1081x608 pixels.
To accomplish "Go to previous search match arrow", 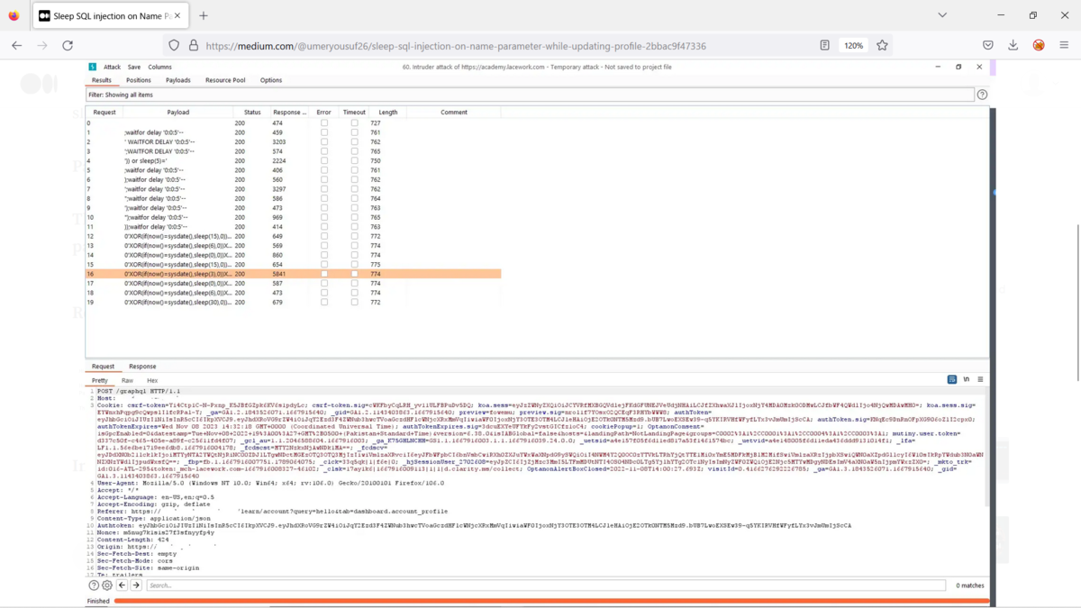I will coord(123,585).
